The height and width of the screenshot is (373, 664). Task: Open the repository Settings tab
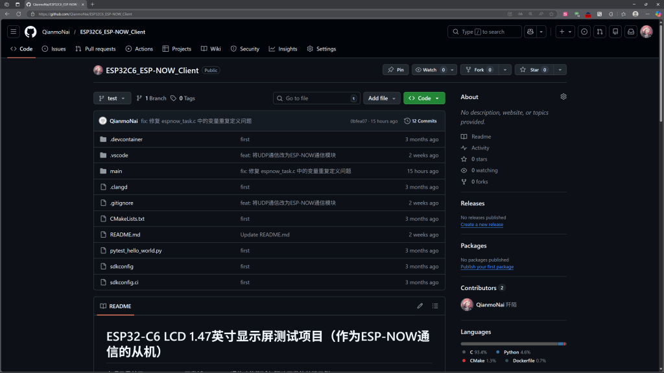pos(322,49)
